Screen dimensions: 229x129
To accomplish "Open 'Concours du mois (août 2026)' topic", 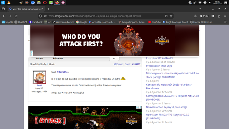I will [x=169, y=86].
